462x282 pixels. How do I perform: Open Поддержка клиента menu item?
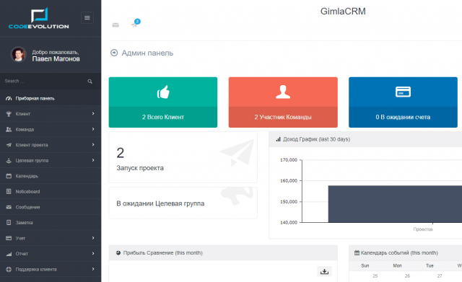(51, 269)
